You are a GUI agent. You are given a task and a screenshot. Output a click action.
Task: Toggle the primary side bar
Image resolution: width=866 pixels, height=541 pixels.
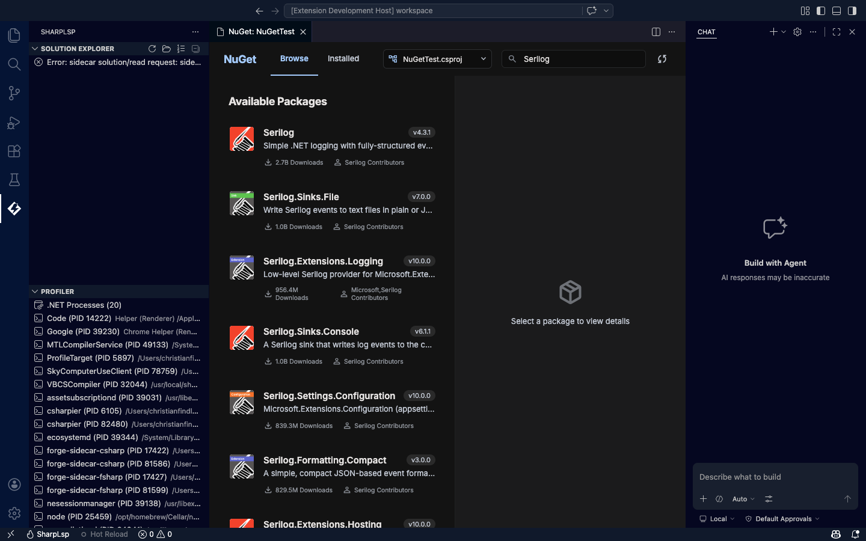click(821, 11)
